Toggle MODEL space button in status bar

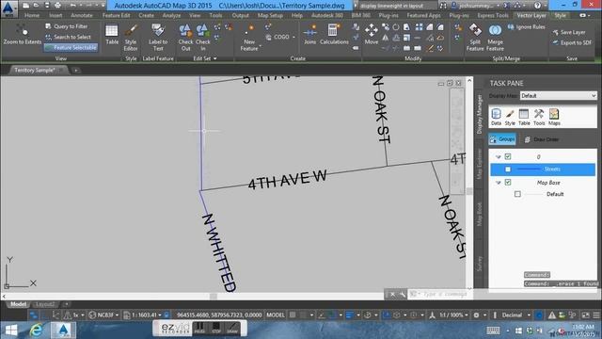coord(276,315)
